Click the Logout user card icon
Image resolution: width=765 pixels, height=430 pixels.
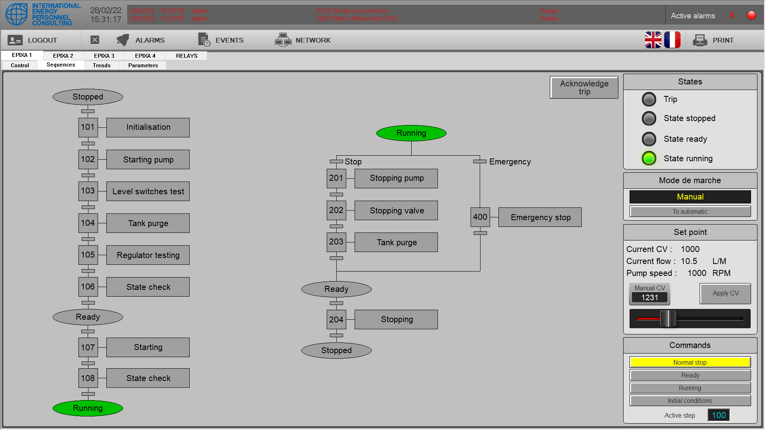(15, 40)
